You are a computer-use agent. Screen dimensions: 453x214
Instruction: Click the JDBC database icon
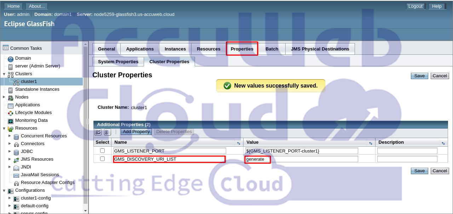tap(16, 152)
